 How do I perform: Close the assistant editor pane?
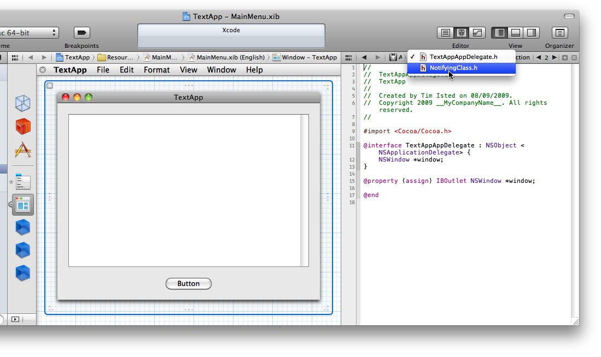point(574,58)
